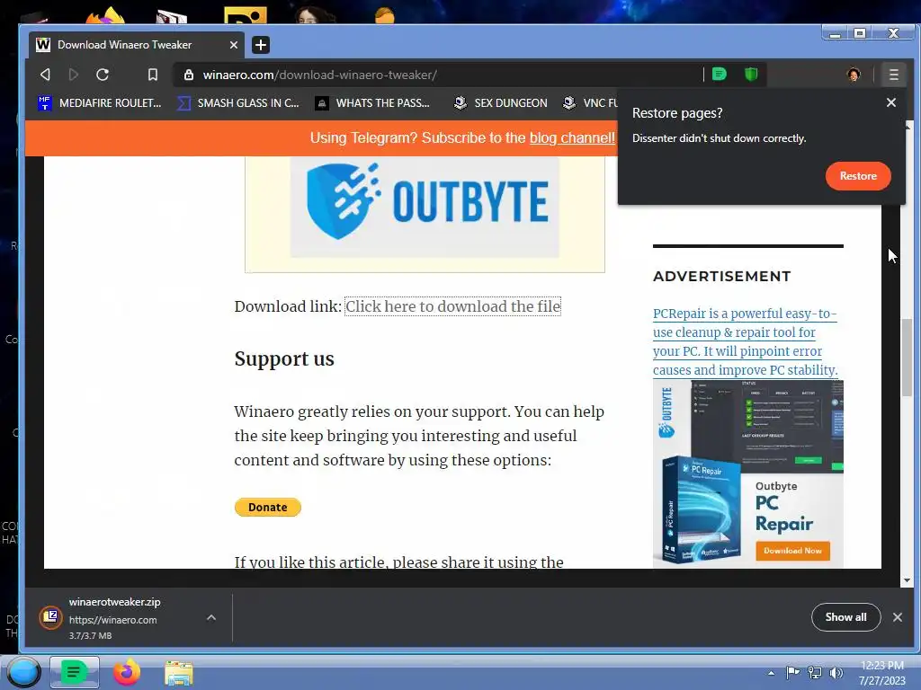Open a new tab
This screenshot has width=921, height=690.
261,45
